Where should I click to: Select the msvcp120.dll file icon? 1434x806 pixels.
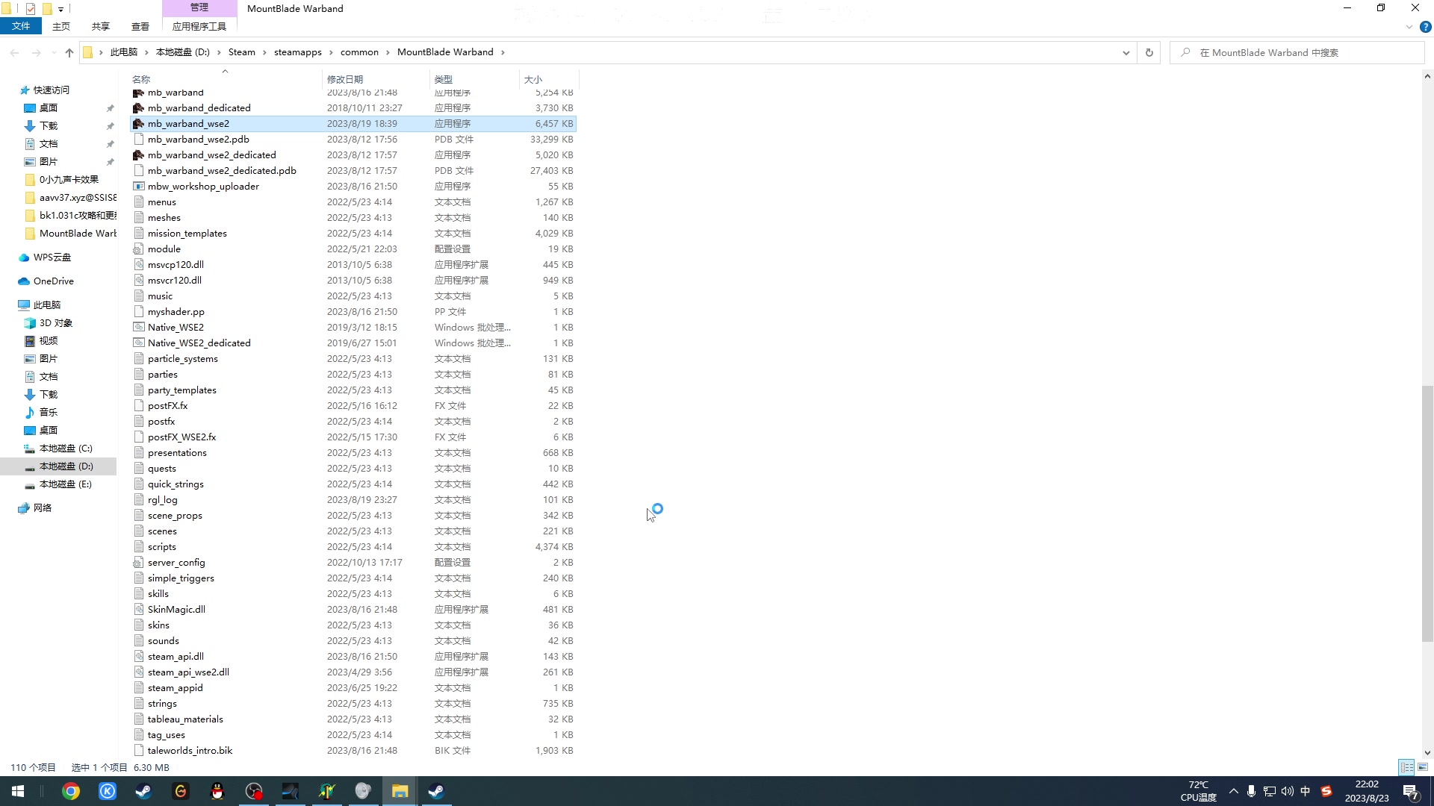138,265
